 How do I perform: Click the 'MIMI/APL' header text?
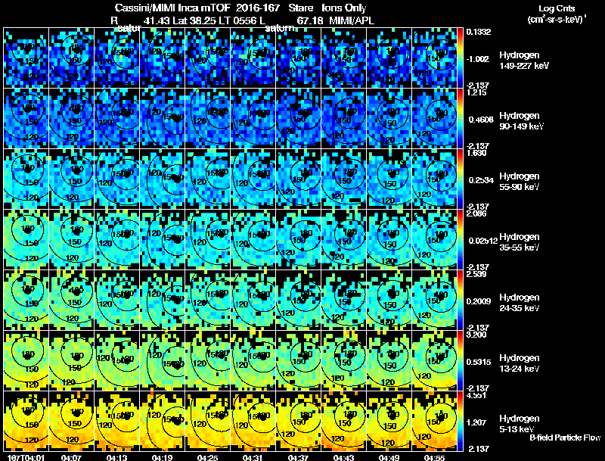tap(352, 20)
